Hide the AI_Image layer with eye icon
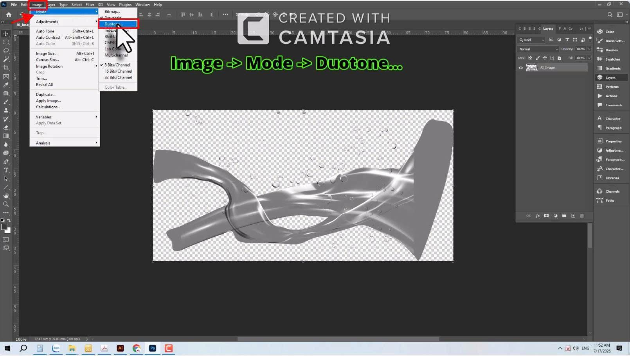Screen dimensions: 630x356 click(x=521, y=68)
